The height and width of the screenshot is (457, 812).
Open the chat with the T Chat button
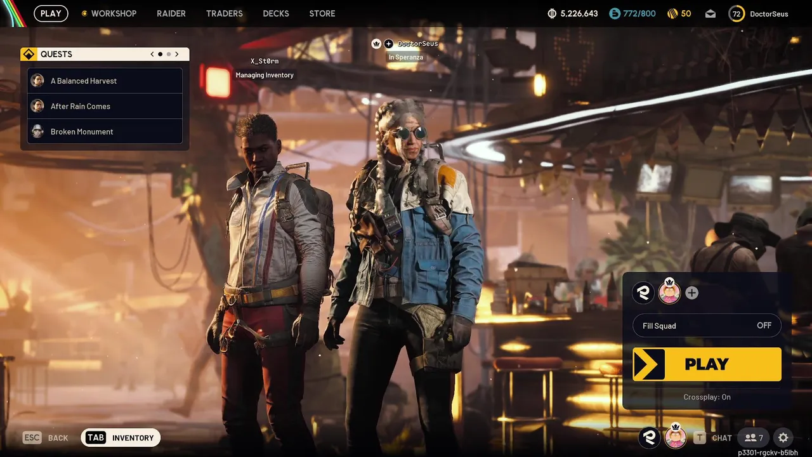(x=712, y=437)
